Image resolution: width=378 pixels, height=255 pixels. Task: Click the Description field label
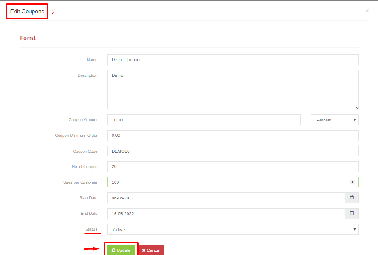coord(87,75)
